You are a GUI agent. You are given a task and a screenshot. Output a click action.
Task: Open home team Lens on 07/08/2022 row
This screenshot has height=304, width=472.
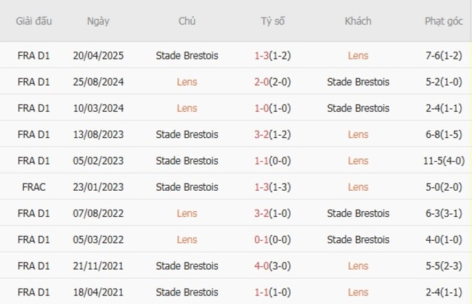tap(187, 213)
